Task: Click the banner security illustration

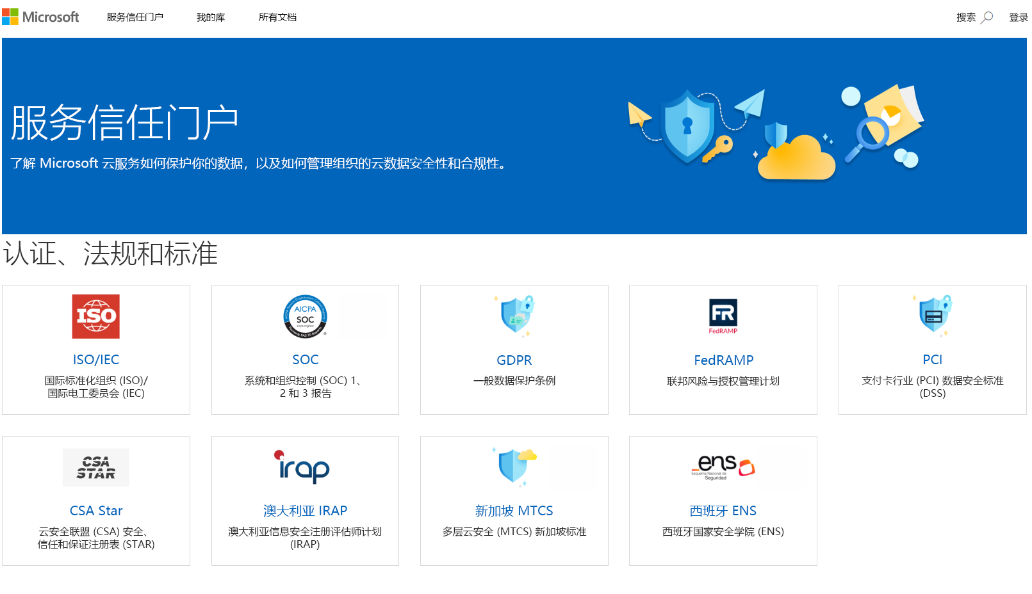Action: pos(776,133)
